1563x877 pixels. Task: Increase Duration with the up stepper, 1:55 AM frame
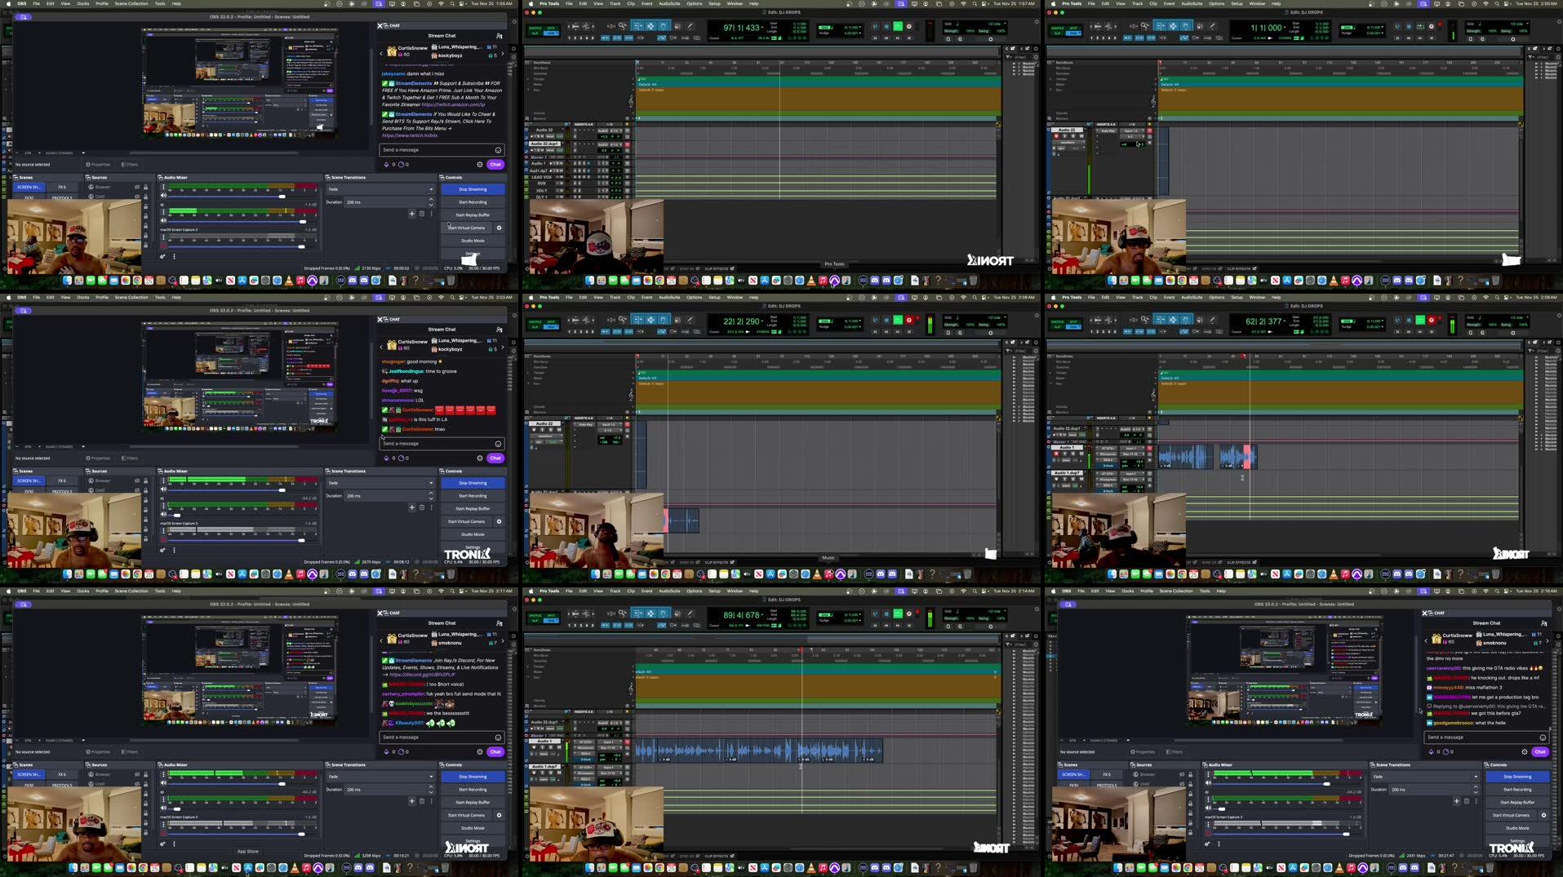(431, 199)
